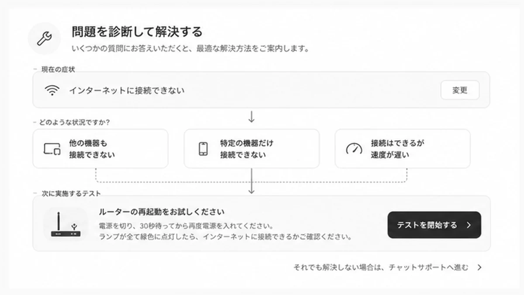Select 接続はできるが速度が遅い option
Screen dimensions: 524x295
pos(403,149)
